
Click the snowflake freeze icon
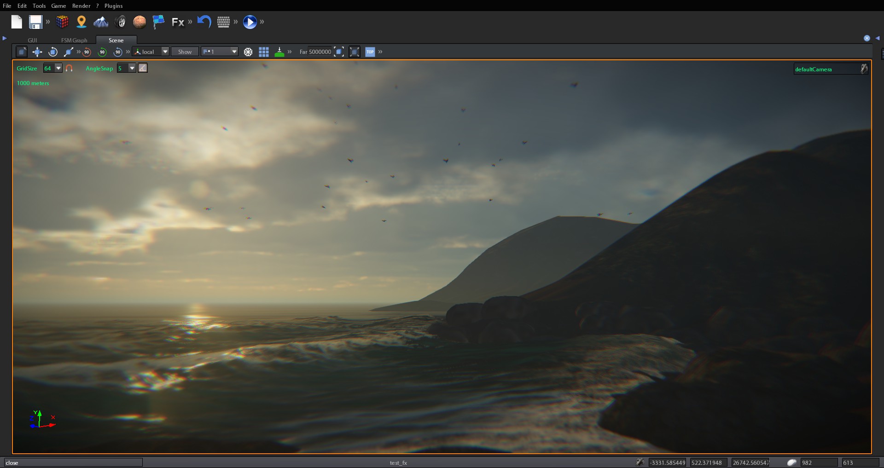tap(248, 52)
